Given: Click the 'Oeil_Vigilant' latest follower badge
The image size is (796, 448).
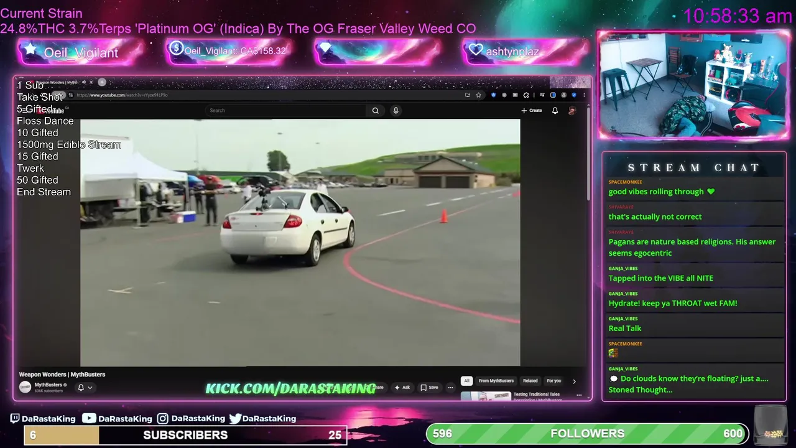Looking at the screenshot, I should (81, 52).
